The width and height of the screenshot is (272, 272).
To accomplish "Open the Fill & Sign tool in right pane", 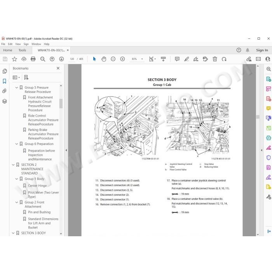I will (269, 178).
